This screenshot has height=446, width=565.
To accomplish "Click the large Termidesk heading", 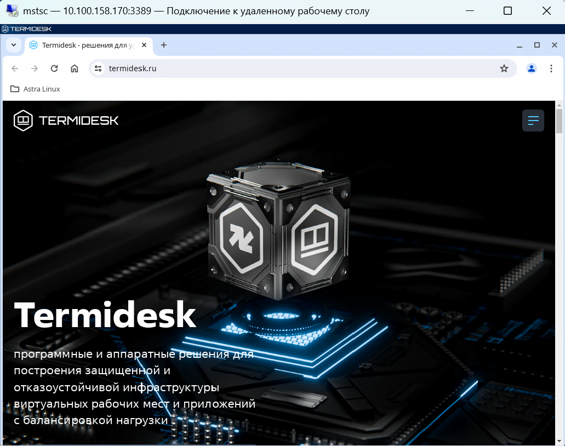I will point(105,315).
